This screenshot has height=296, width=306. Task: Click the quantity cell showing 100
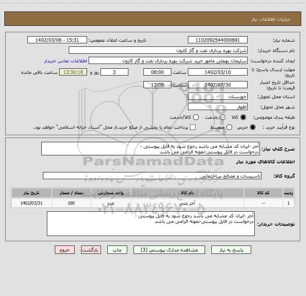[x=71, y=203]
